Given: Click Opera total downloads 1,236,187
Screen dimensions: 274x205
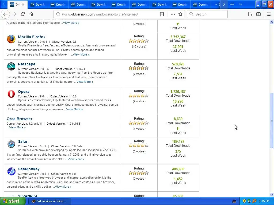Looking at the screenshot, I should [178, 92].
